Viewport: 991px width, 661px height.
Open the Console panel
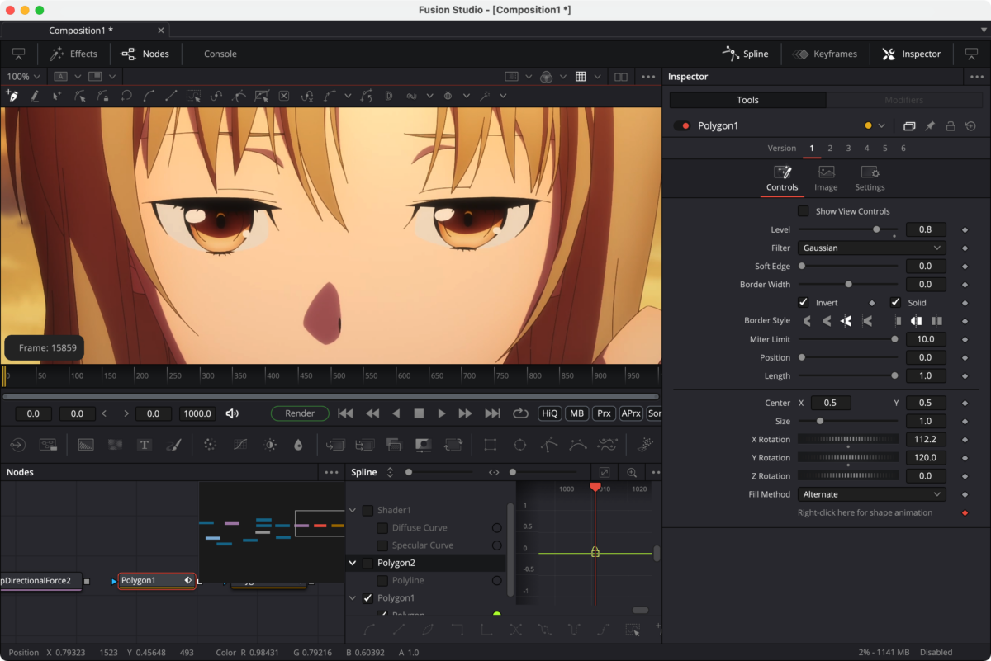pos(220,54)
